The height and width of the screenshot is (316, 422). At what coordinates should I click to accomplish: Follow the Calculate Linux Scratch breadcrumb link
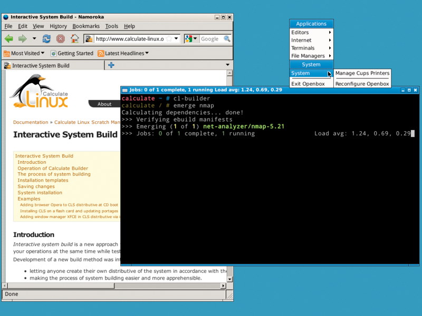pyautogui.click(x=87, y=122)
